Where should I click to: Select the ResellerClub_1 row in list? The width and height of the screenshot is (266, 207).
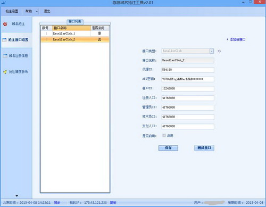[75, 34]
